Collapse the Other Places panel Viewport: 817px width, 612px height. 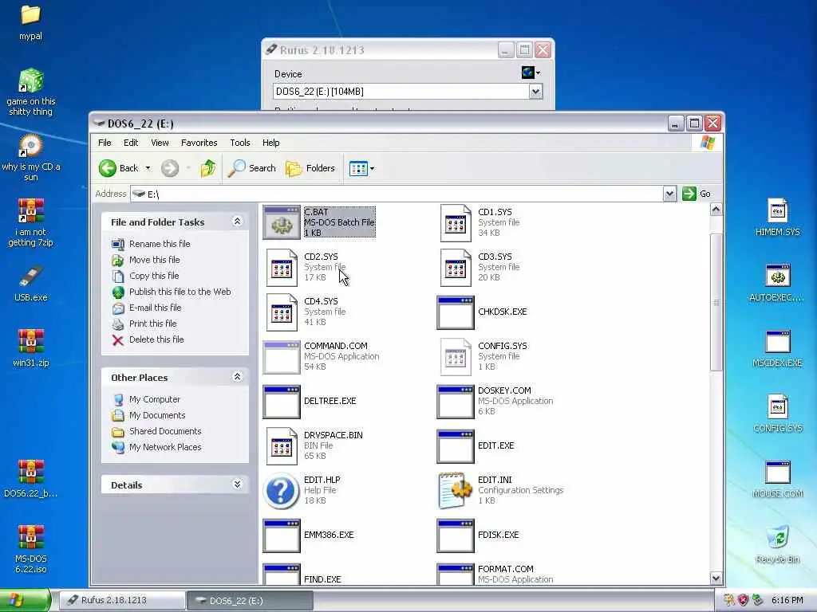pos(237,377)
